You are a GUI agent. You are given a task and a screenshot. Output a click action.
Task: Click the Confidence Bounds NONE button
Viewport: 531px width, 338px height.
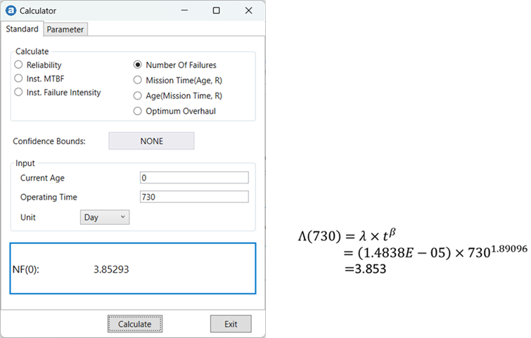pyautogui.click(x=151, y=141)
